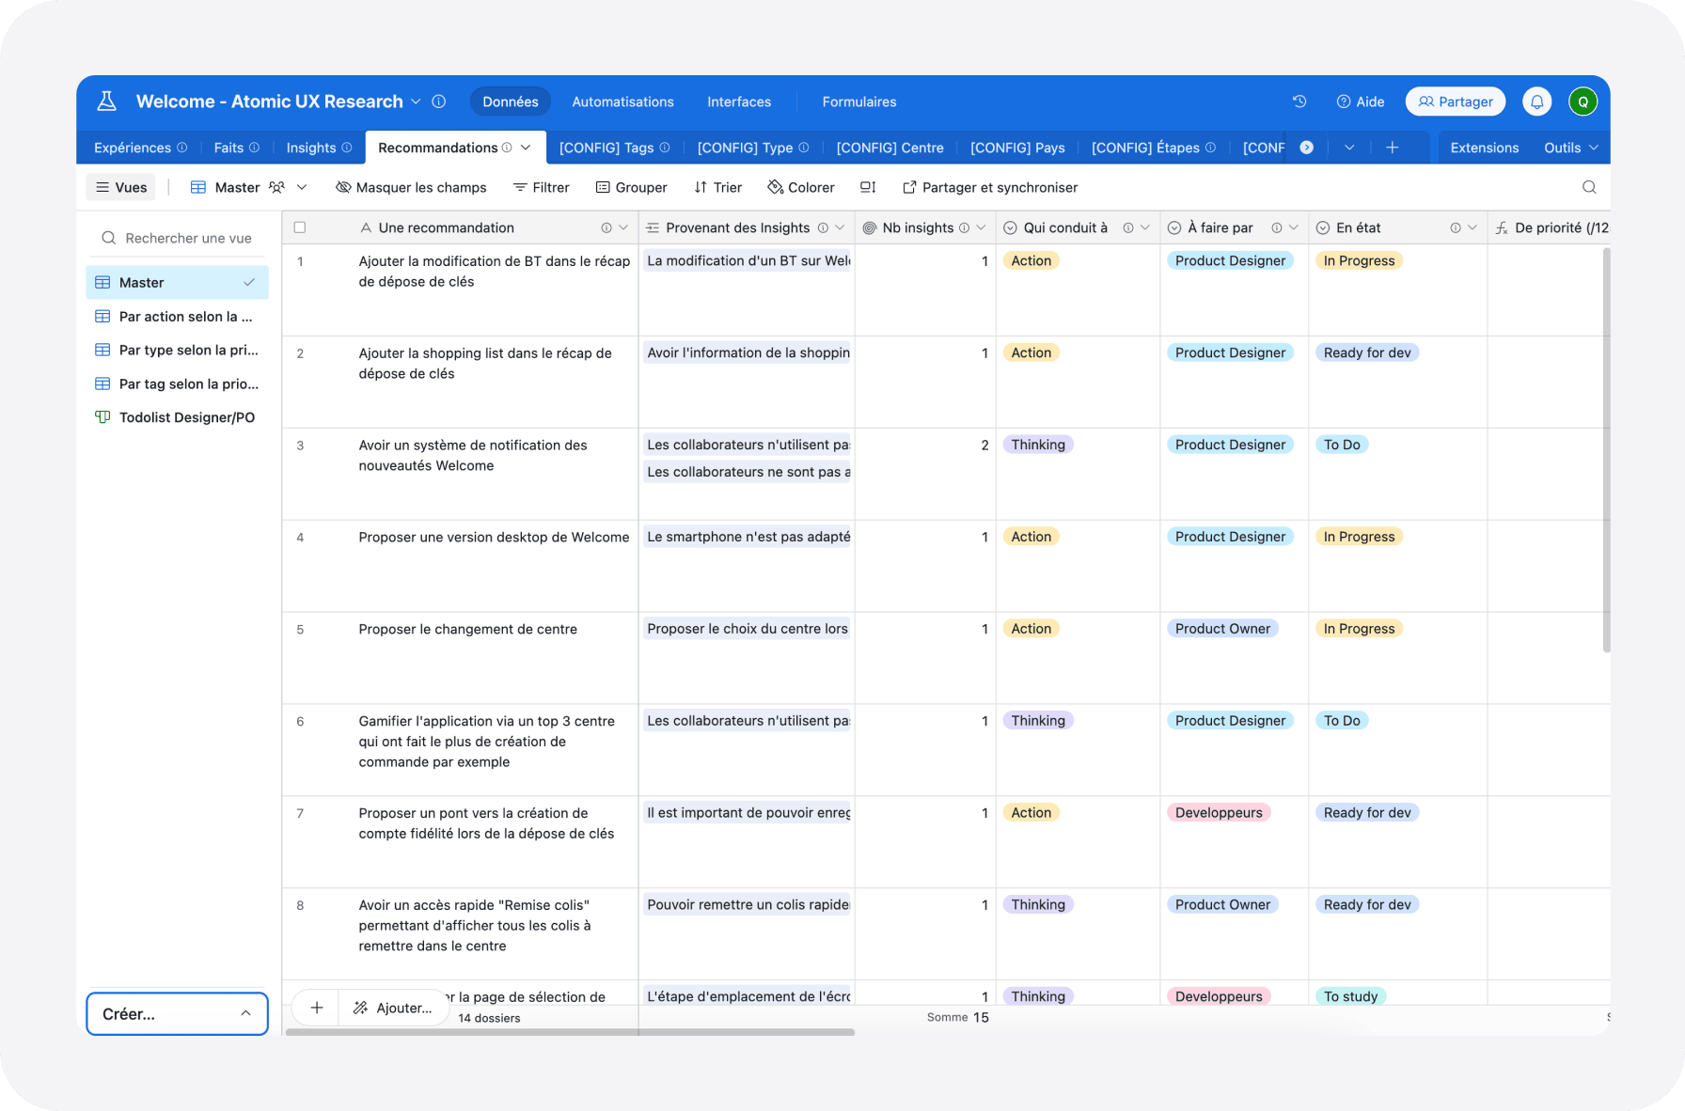Click Partager et synchroniser button
The width and height of the screenshot is (1685, 1111).
(990, 187)
